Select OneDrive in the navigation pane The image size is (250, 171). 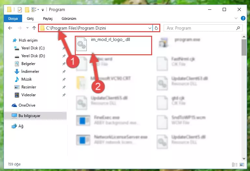coord(27,105)
